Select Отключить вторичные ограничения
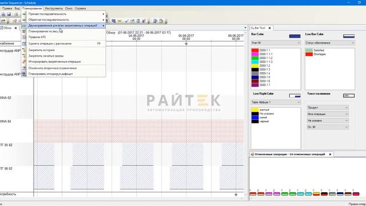Screen dimensions: 366x206 [63, 68]
